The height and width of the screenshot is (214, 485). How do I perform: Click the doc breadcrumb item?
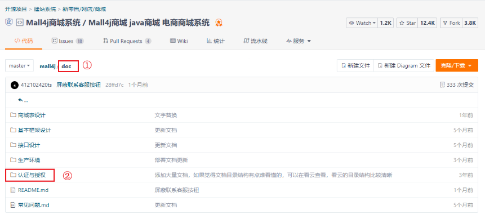66,66
